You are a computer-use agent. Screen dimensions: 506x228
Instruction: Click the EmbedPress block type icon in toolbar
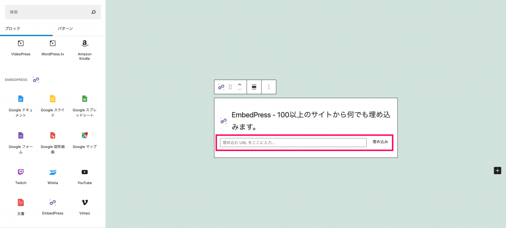pyautogui.click(x=221, y=87)
